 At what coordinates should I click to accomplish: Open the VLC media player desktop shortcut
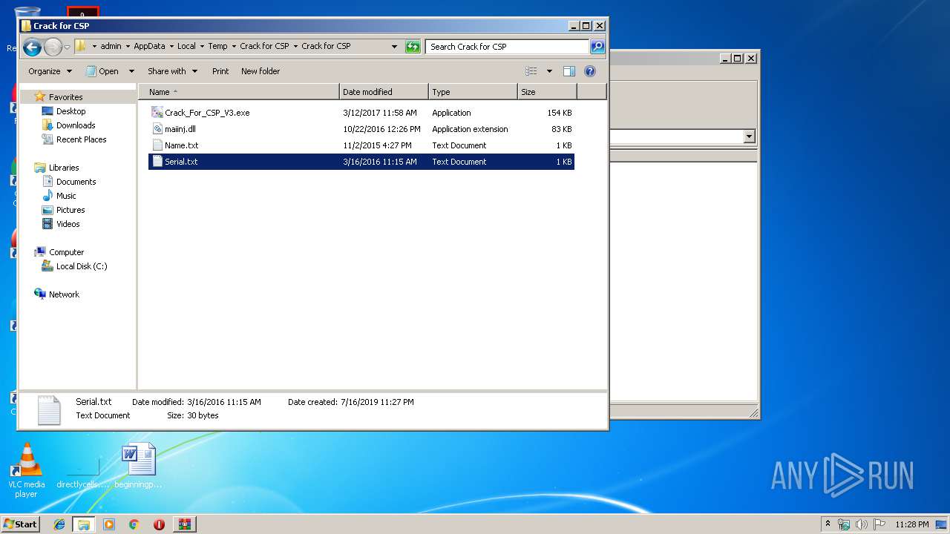[26, 470]
